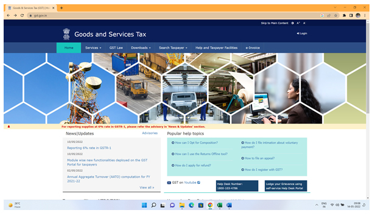Toggle high contrast mode icon

(292, 23)
